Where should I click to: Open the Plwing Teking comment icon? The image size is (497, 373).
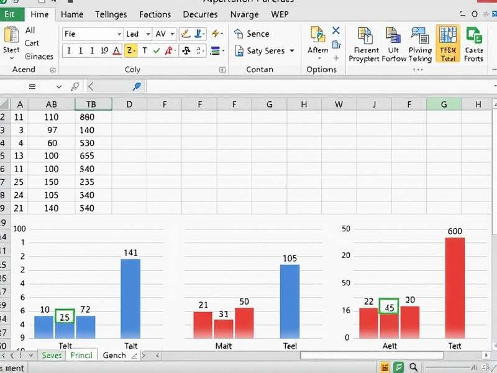click(x=420, y=36)
